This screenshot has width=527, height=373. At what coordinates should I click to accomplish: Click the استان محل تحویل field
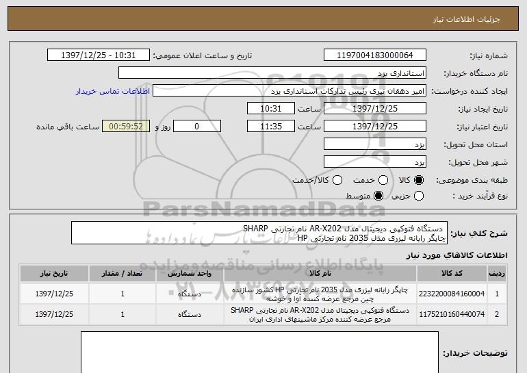375,144
